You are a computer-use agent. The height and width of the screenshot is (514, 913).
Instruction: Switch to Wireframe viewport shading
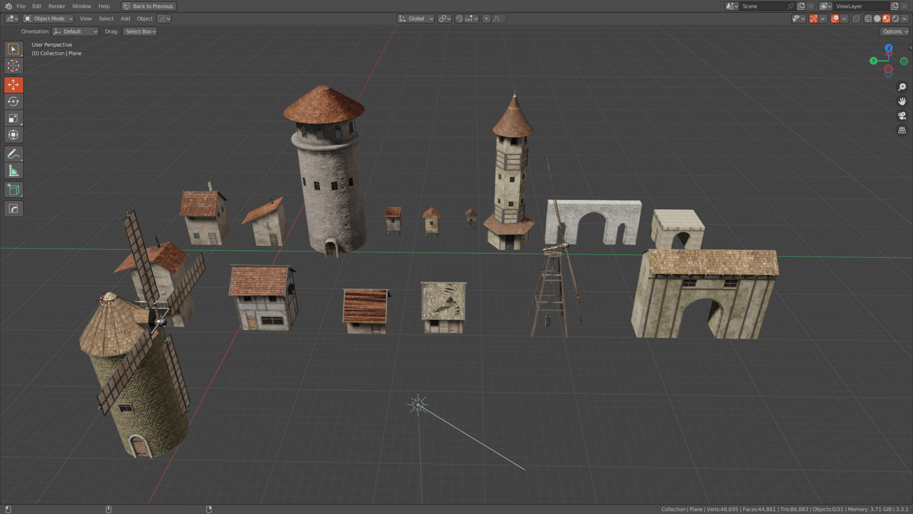868,18
